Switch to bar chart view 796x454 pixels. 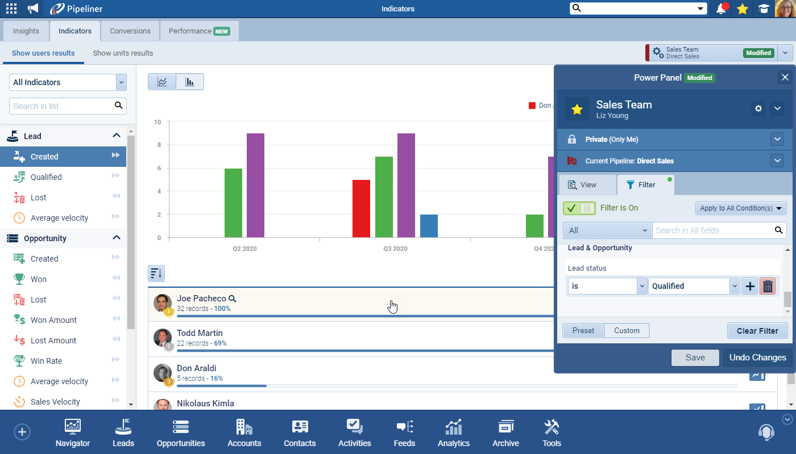click(x=190, y=82)
